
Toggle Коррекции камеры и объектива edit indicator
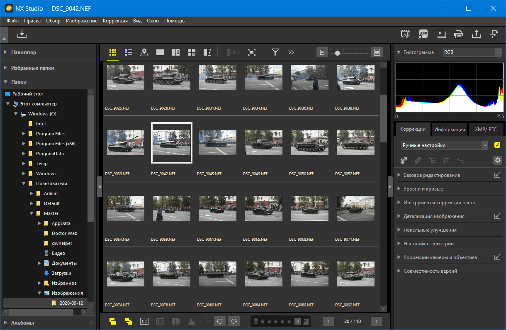(498, 257)
